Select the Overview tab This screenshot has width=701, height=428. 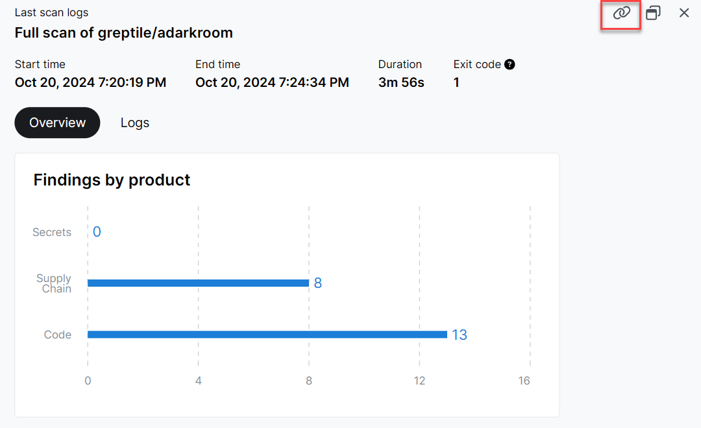pyautogui.click(x=57, y=123)
